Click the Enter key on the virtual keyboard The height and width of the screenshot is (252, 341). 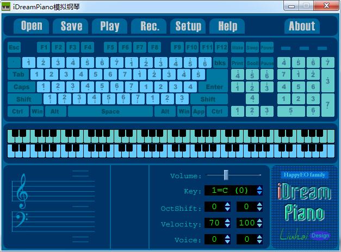point(214,87)
